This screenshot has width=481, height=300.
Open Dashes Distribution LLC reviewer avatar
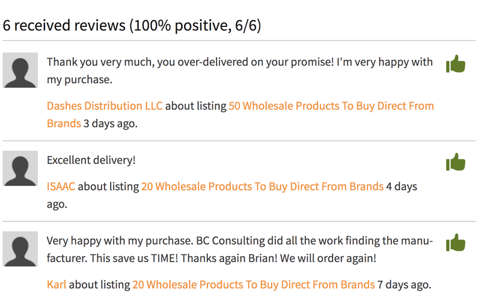(20, 70)
